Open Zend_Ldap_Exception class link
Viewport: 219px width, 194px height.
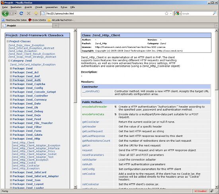pyautogui.click(x=23, y=51)
